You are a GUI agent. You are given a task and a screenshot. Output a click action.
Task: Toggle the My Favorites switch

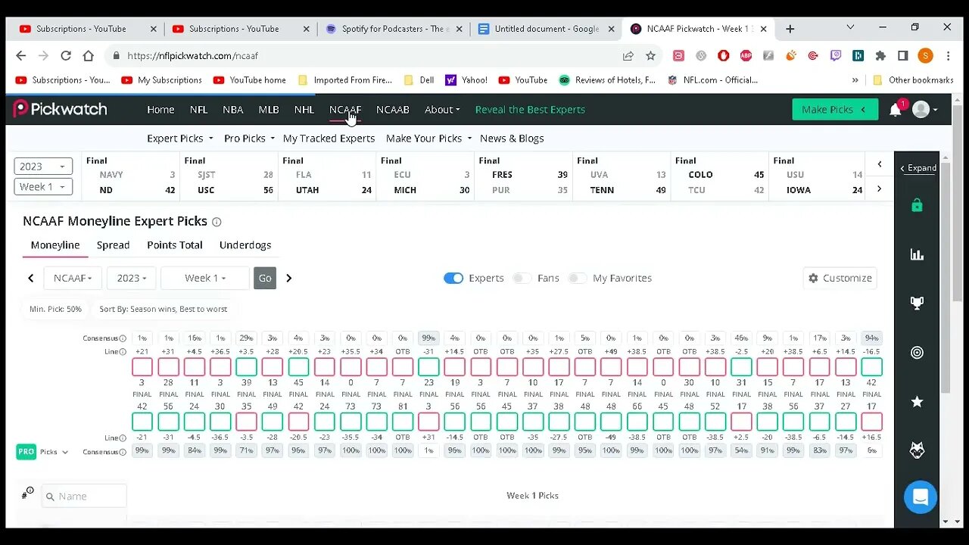pyautogui.click(x=577, y=278)
